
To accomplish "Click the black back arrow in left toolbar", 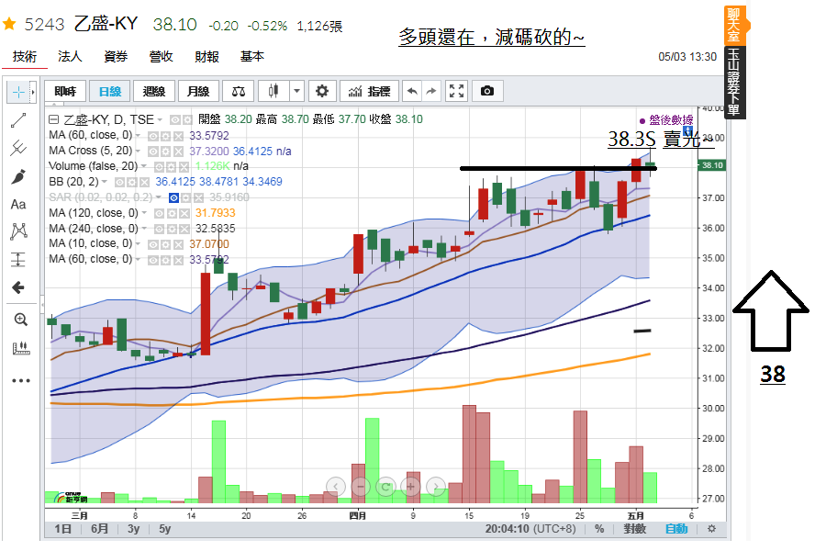I will [x=18, y=287].
